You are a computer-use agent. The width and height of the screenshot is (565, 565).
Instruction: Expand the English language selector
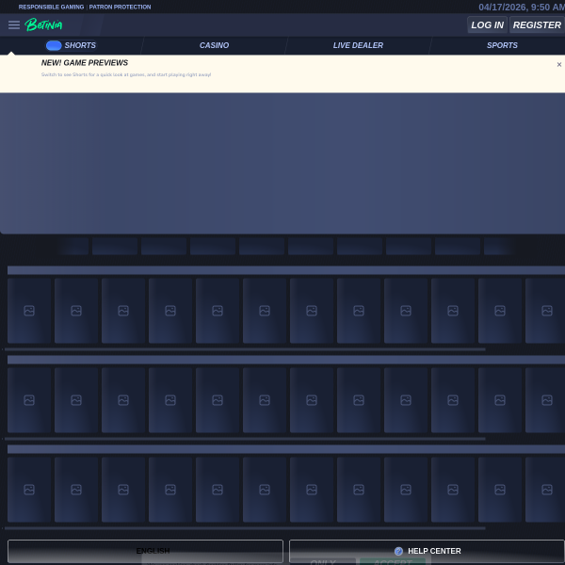click(145, 551)
